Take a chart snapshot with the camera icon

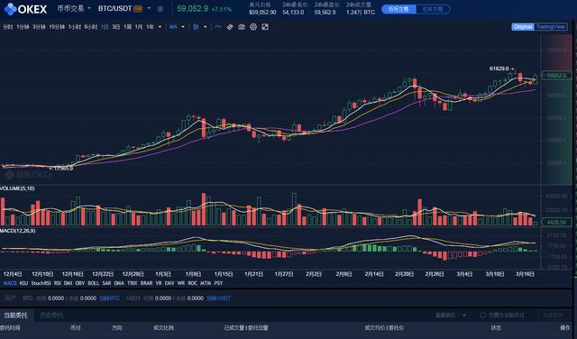(242, 27)
